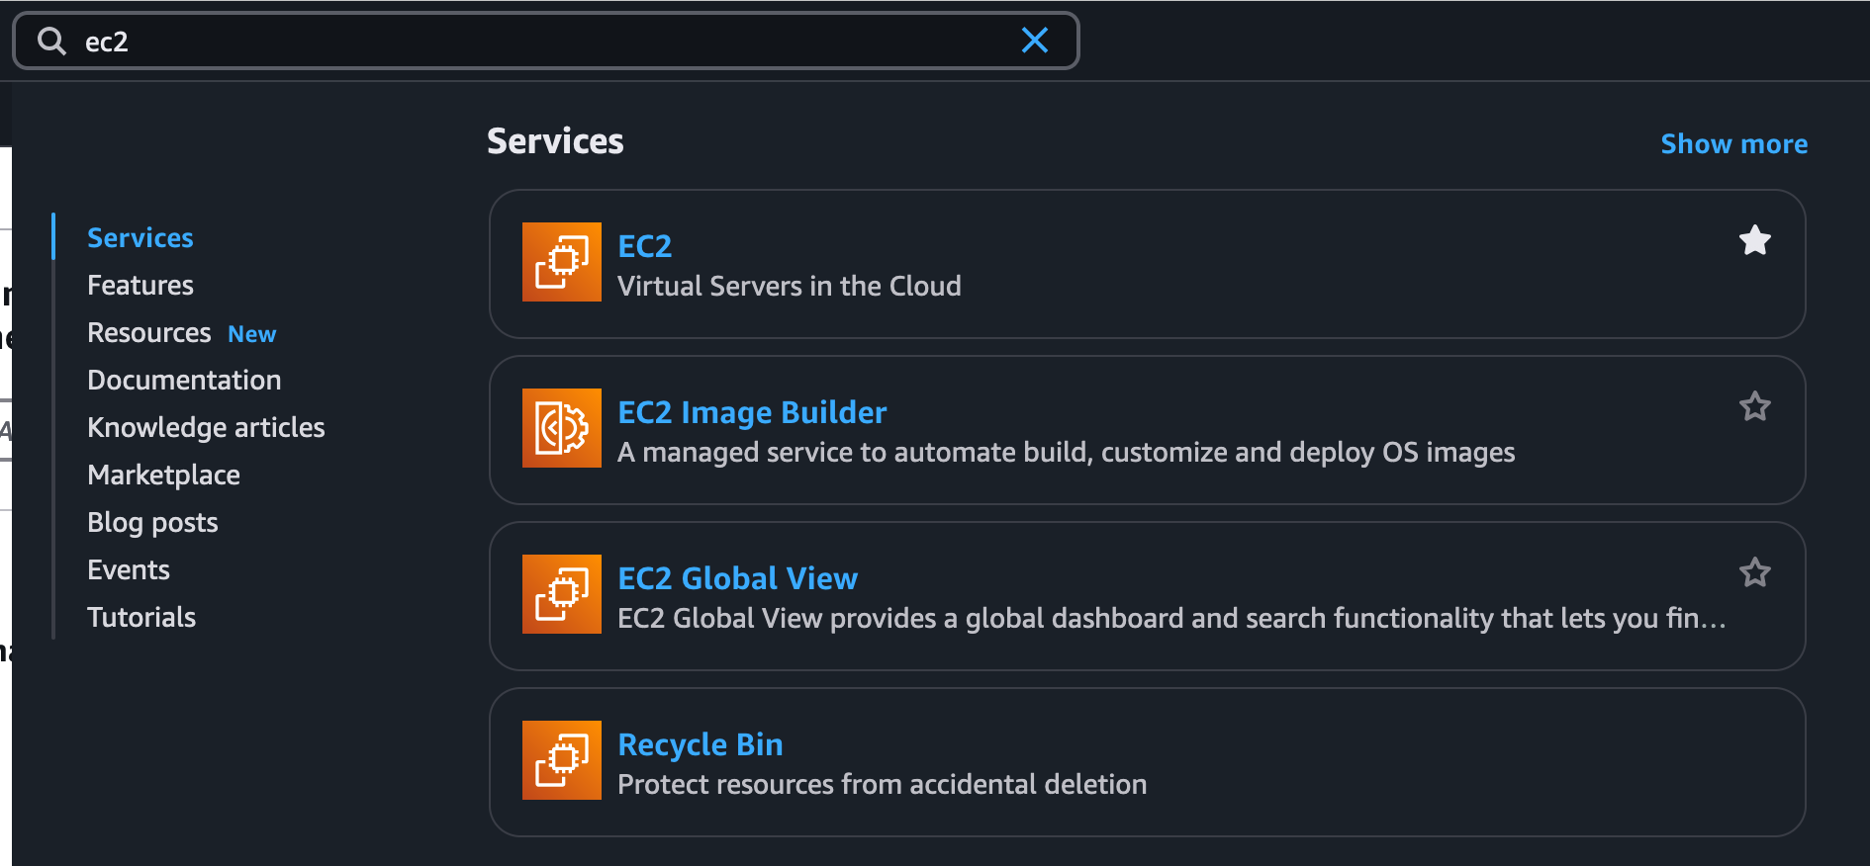Focus the search field containing ec2
This screenshot has width=1870, height=866.
point(545,41)
